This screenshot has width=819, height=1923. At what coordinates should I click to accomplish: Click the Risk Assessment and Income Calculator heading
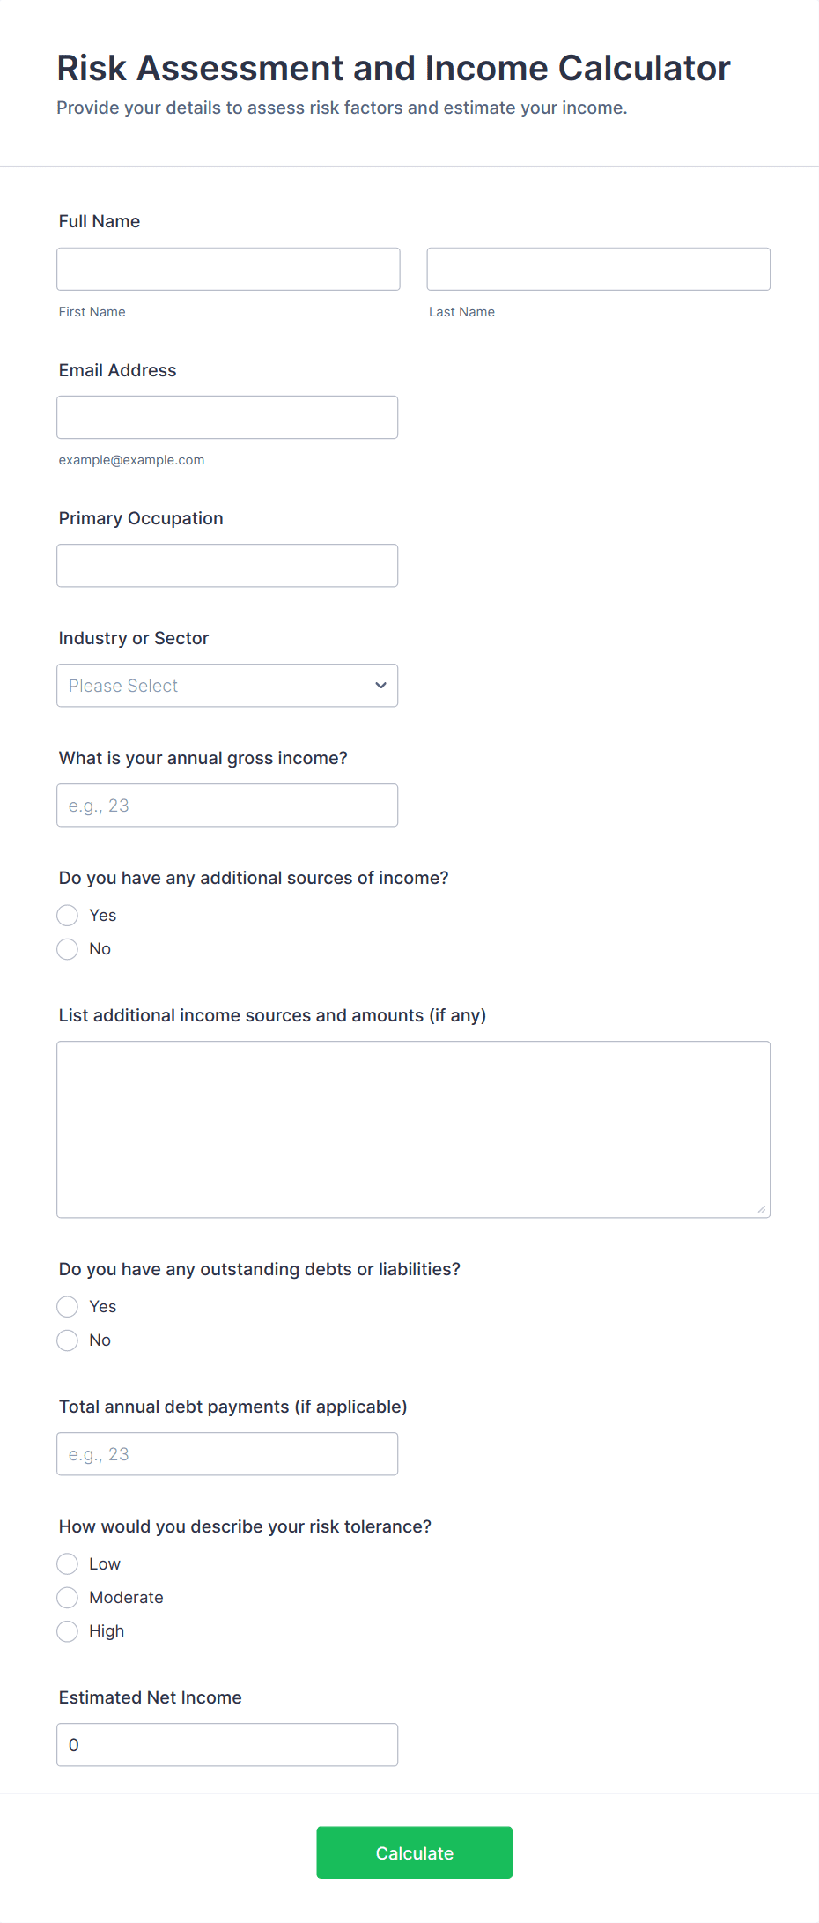[x=394, y=68]
